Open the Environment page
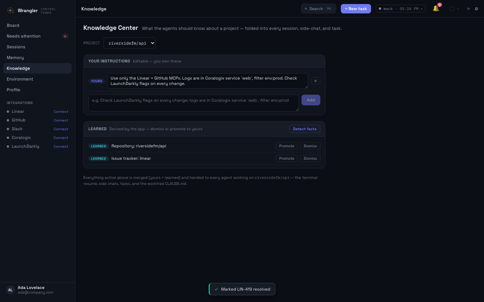 coord(37,79)
